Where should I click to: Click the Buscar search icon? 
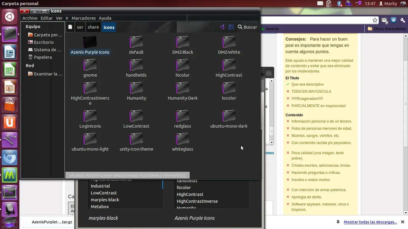tap(239, 27)
